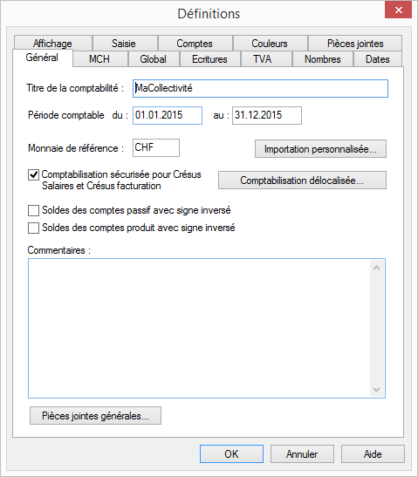
Task: Click the comments scrollbar up arrow
Action: tap(377, 268)
